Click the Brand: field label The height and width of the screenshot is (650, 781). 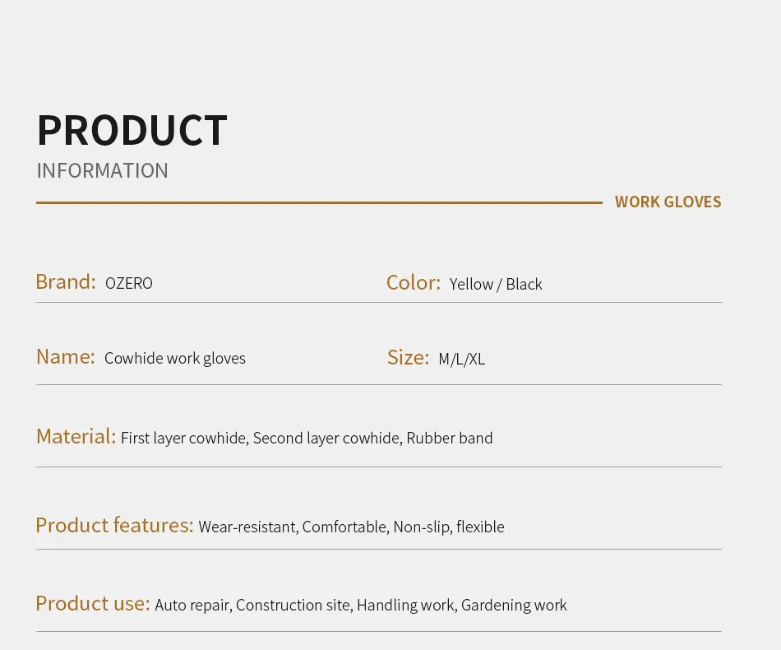pos(66,282)
